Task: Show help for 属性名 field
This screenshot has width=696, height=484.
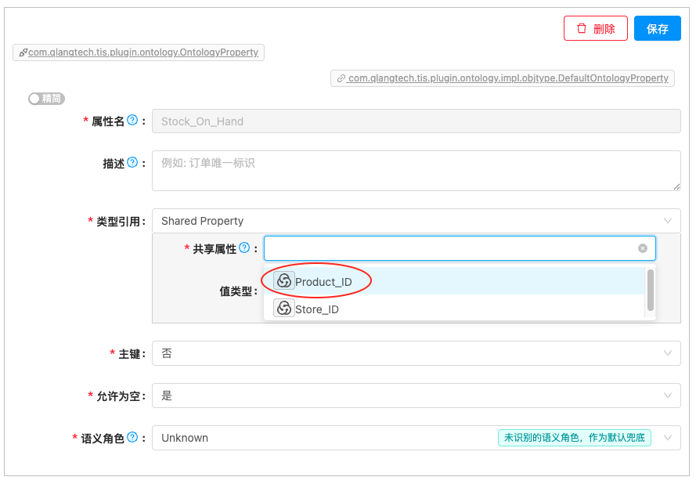Action: (132, 121)
